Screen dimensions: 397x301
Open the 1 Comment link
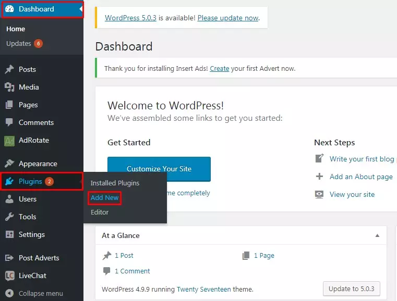(132, 271)
